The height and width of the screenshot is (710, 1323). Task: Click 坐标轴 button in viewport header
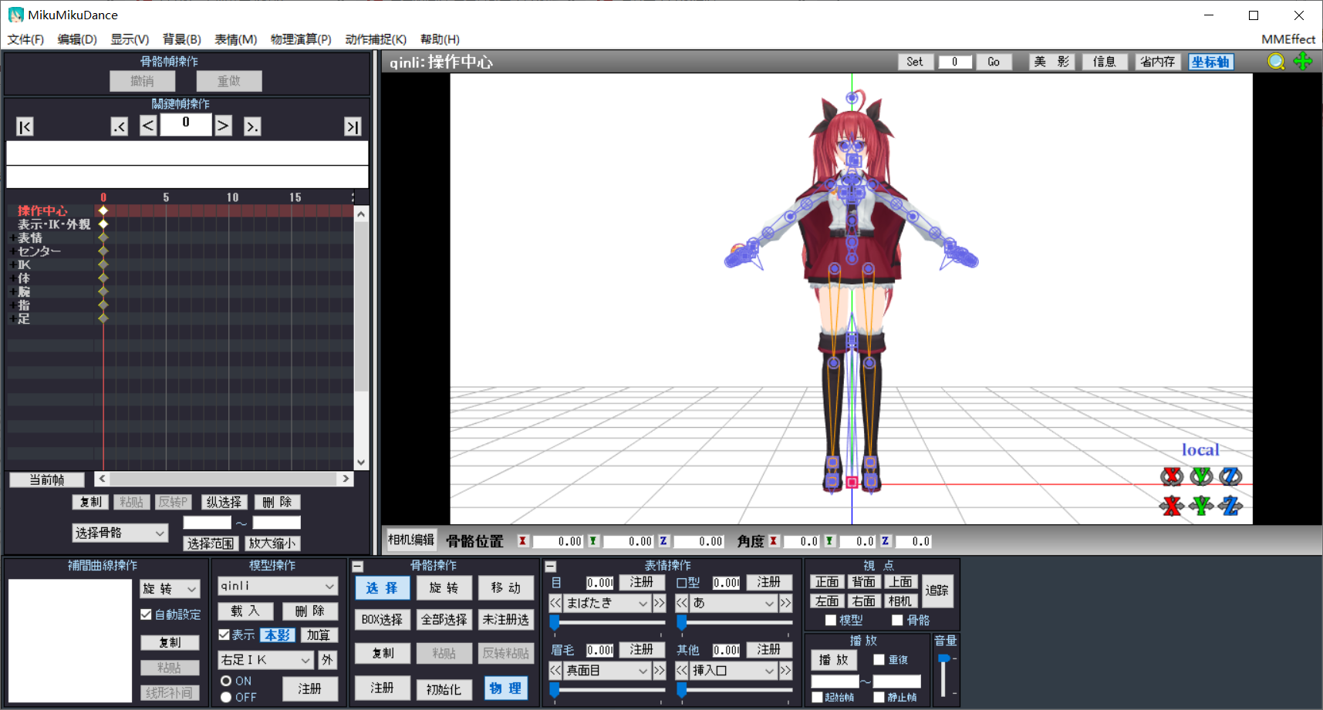1210,62
